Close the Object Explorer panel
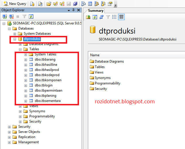Image resolution: width=185 pixels, height=149 pixels. click(x=78, y=10)
